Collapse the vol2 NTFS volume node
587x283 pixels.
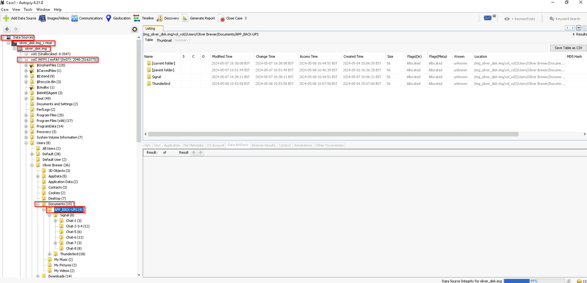click(x=20, y=60)
